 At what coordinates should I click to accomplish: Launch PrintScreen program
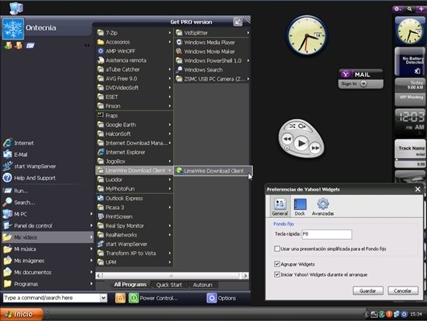pyautogui.click(x=135, y=216)
